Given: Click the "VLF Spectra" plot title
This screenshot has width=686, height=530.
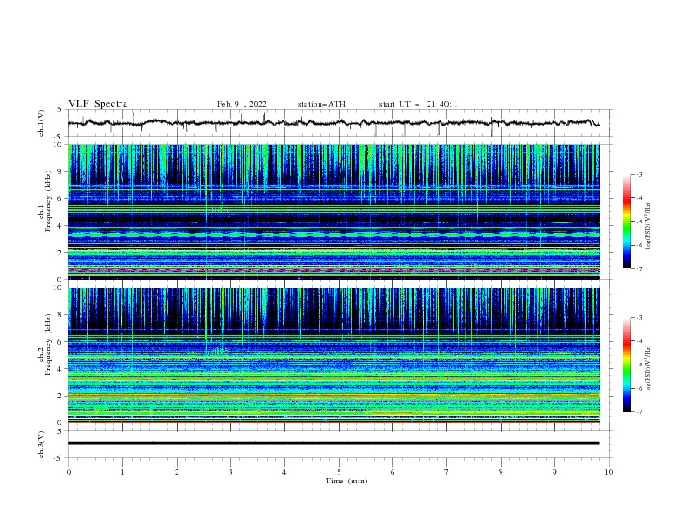Looking at the screenshot, I should point(98,104).
